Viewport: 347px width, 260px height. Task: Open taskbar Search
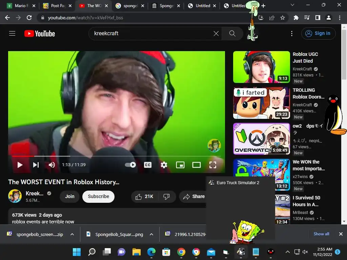[91, 252]
